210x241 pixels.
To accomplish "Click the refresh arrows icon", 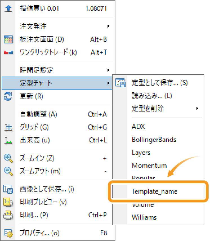I will [8, 96].
